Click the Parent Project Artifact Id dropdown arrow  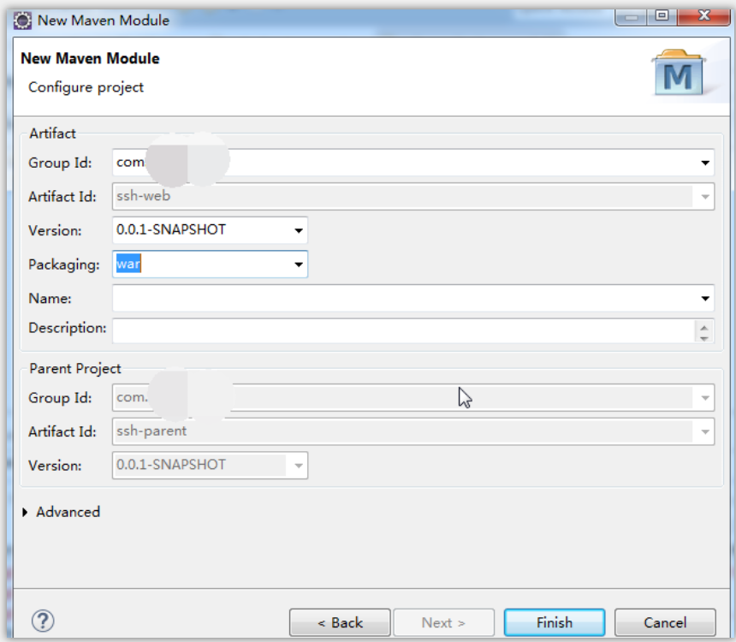pyautogui.click(x=705, y=431)
